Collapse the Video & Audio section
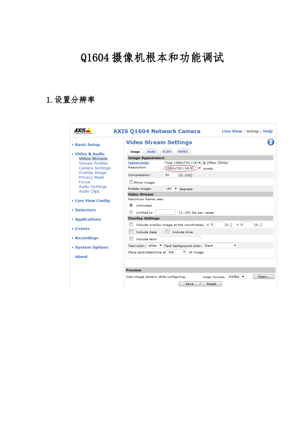The width and height of the screenshot is (305, 431). 90,154
